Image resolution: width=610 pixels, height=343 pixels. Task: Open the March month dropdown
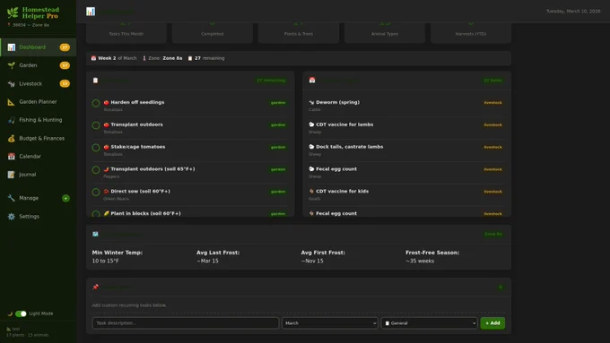tap(330, 323)
